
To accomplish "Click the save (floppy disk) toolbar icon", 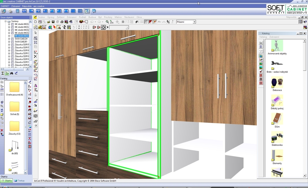I will tap(53, 22).
